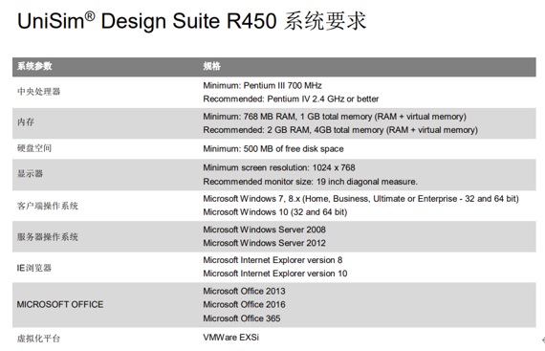Select the 系统参数 column header

34,66
